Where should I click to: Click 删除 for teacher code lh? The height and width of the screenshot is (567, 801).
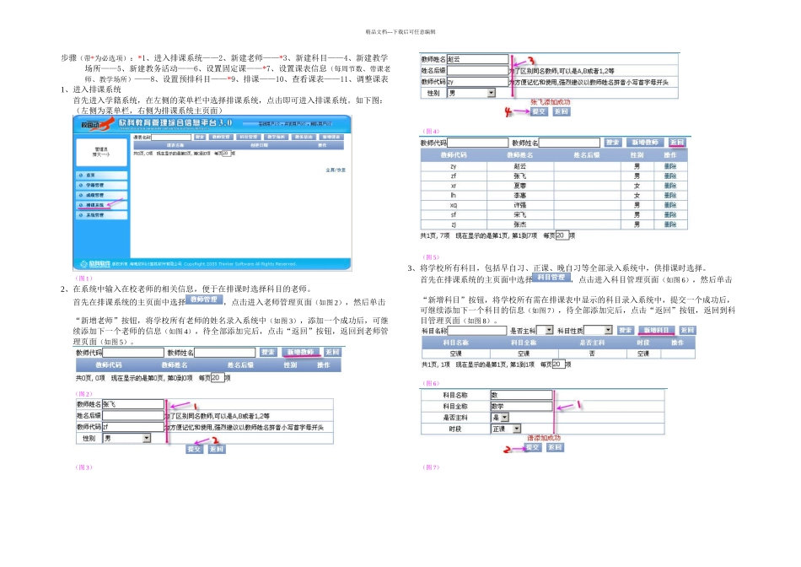(x=669, y=195)
